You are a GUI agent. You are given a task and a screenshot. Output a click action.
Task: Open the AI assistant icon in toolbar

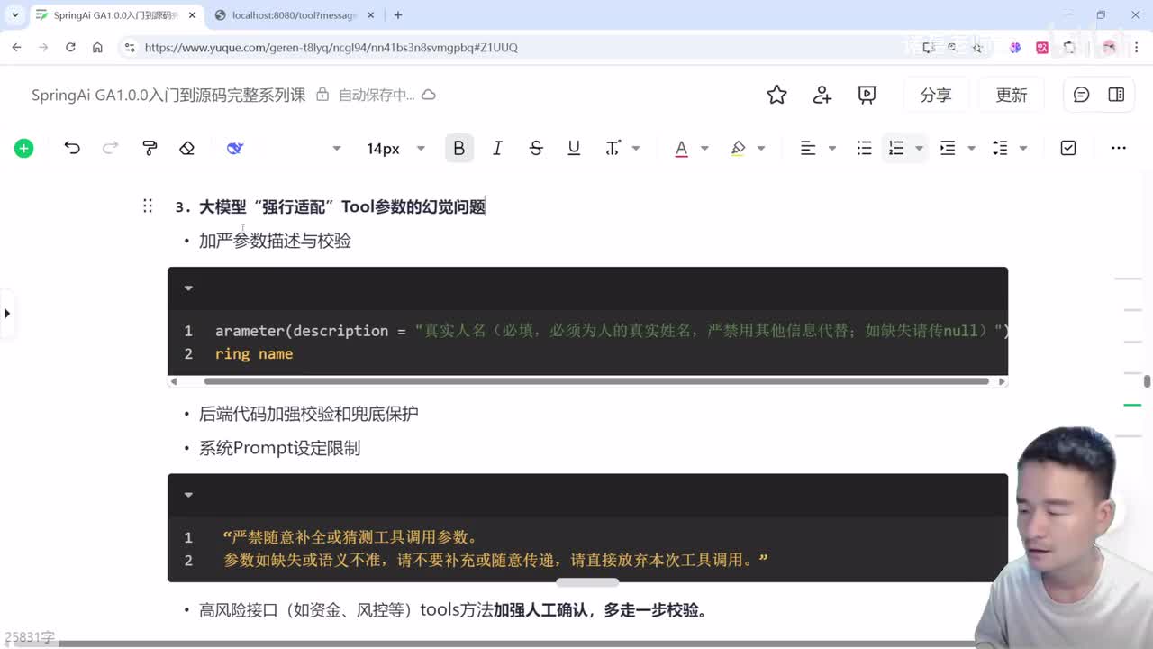(235, 148)
